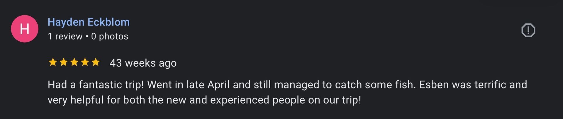
Task: Click the fifth rating star
Action: click(x=96, y=62)
